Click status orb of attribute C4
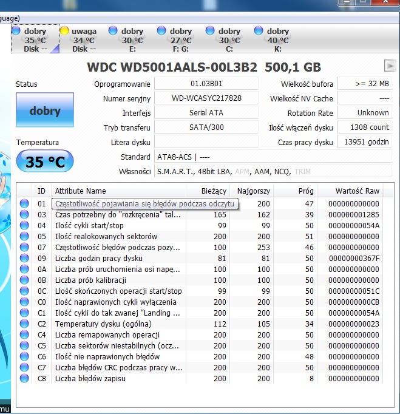The height and width of the screenshot is (414, 400). click(24, 334)
